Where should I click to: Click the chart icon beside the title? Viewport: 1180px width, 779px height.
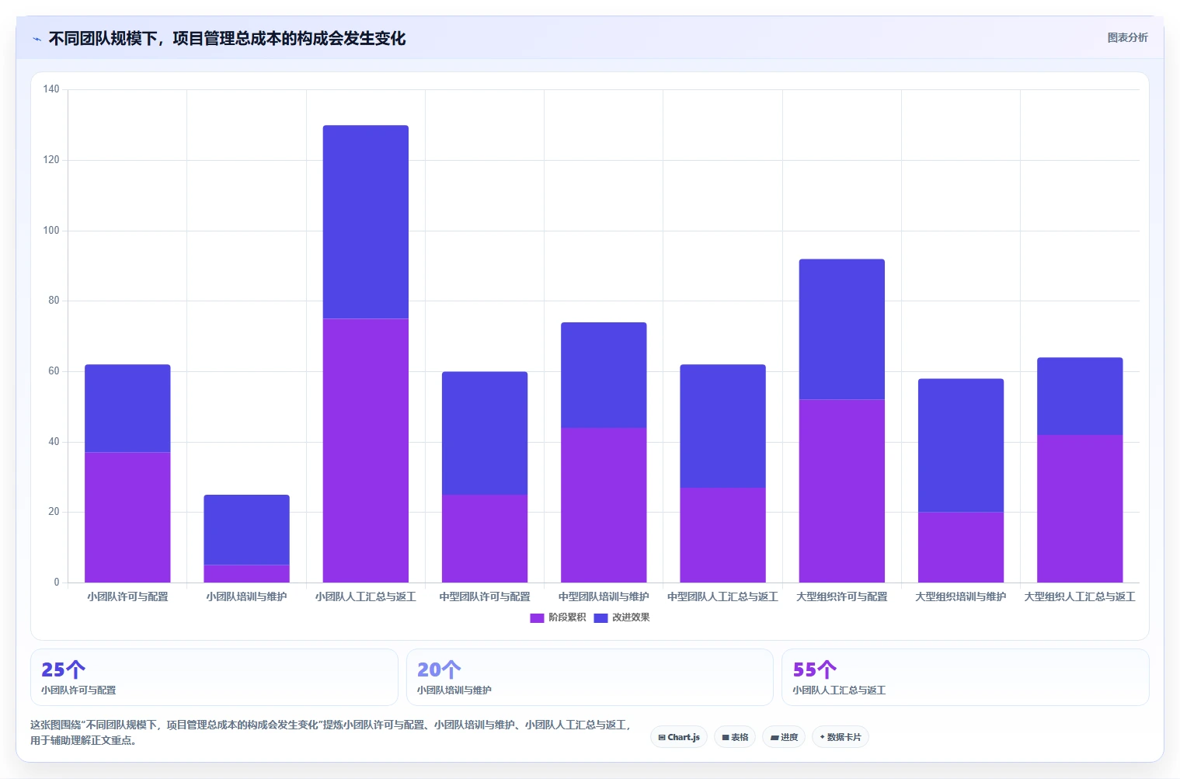tap(37, 39)
